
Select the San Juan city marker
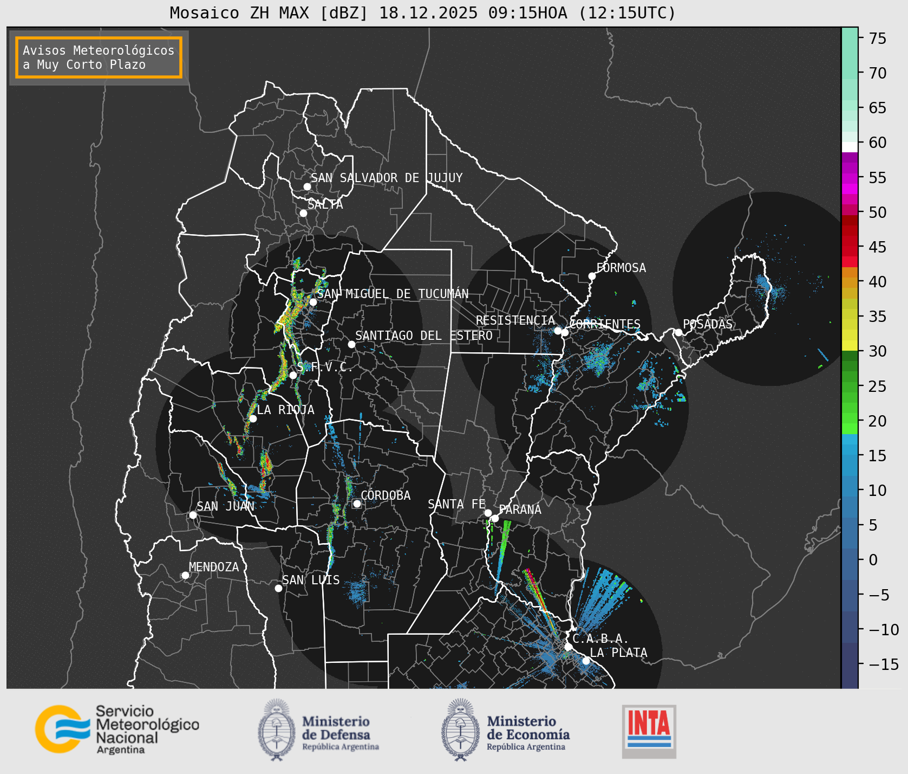coord(193,515)
